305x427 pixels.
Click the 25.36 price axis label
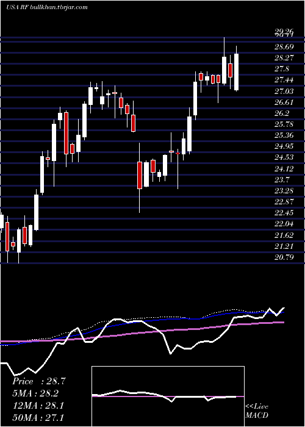[x=284, y=135]
